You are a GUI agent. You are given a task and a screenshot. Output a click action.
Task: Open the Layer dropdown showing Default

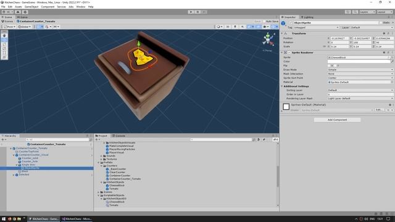[x=372, y=27]
